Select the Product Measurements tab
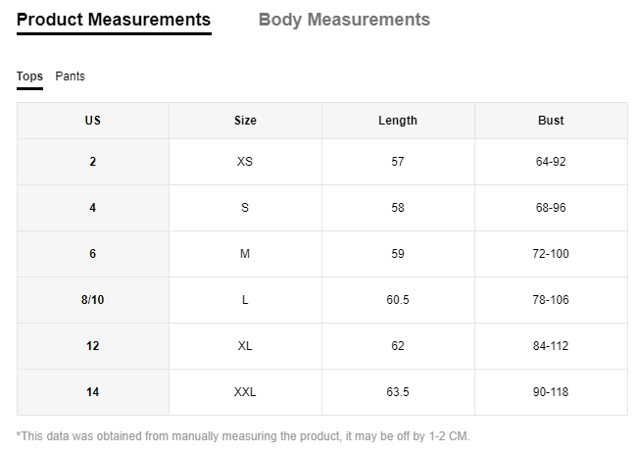 pos(114,21)
